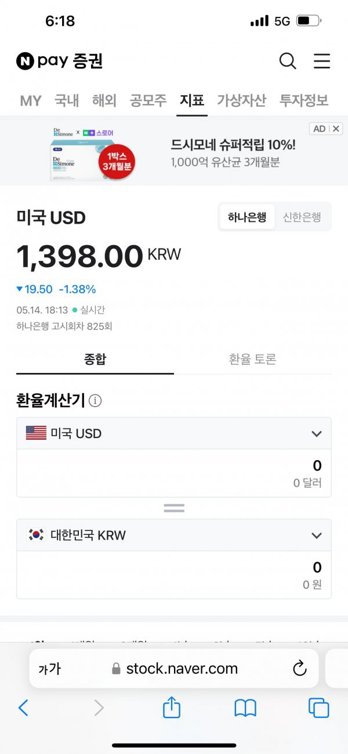Switch to 신한은행 bank toggle

[302, 217]
